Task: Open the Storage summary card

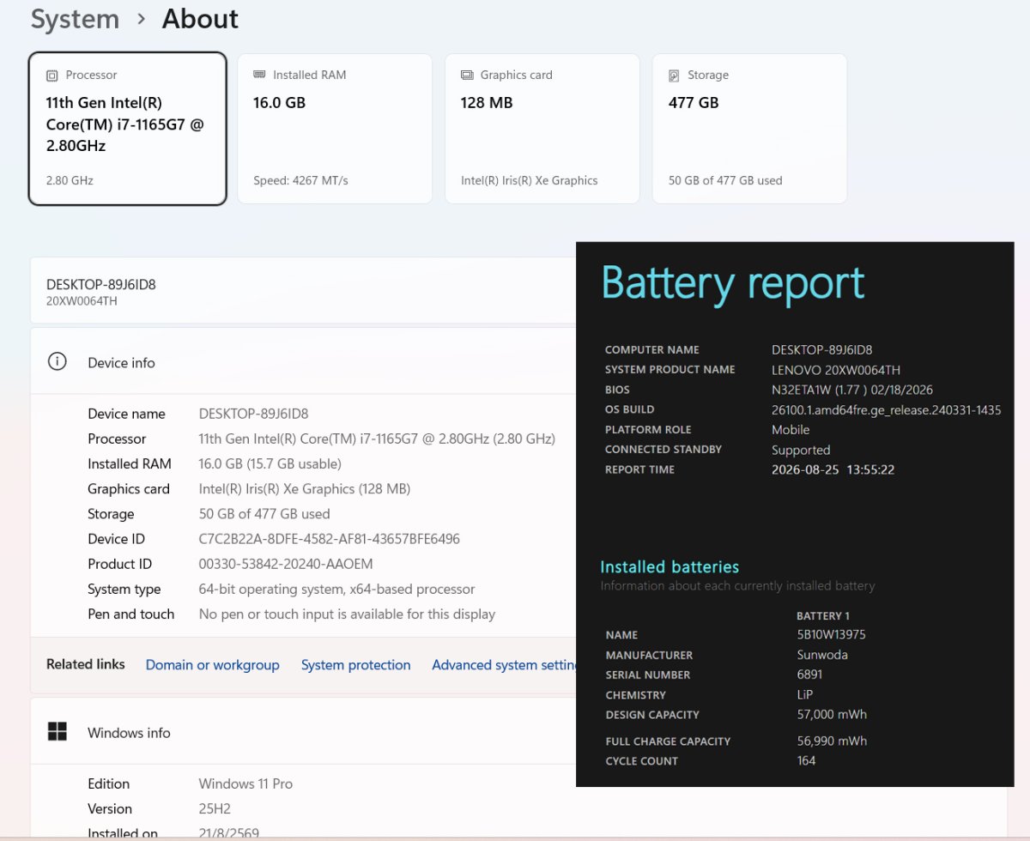Action: pyautogui.click(x=750, y=129)
